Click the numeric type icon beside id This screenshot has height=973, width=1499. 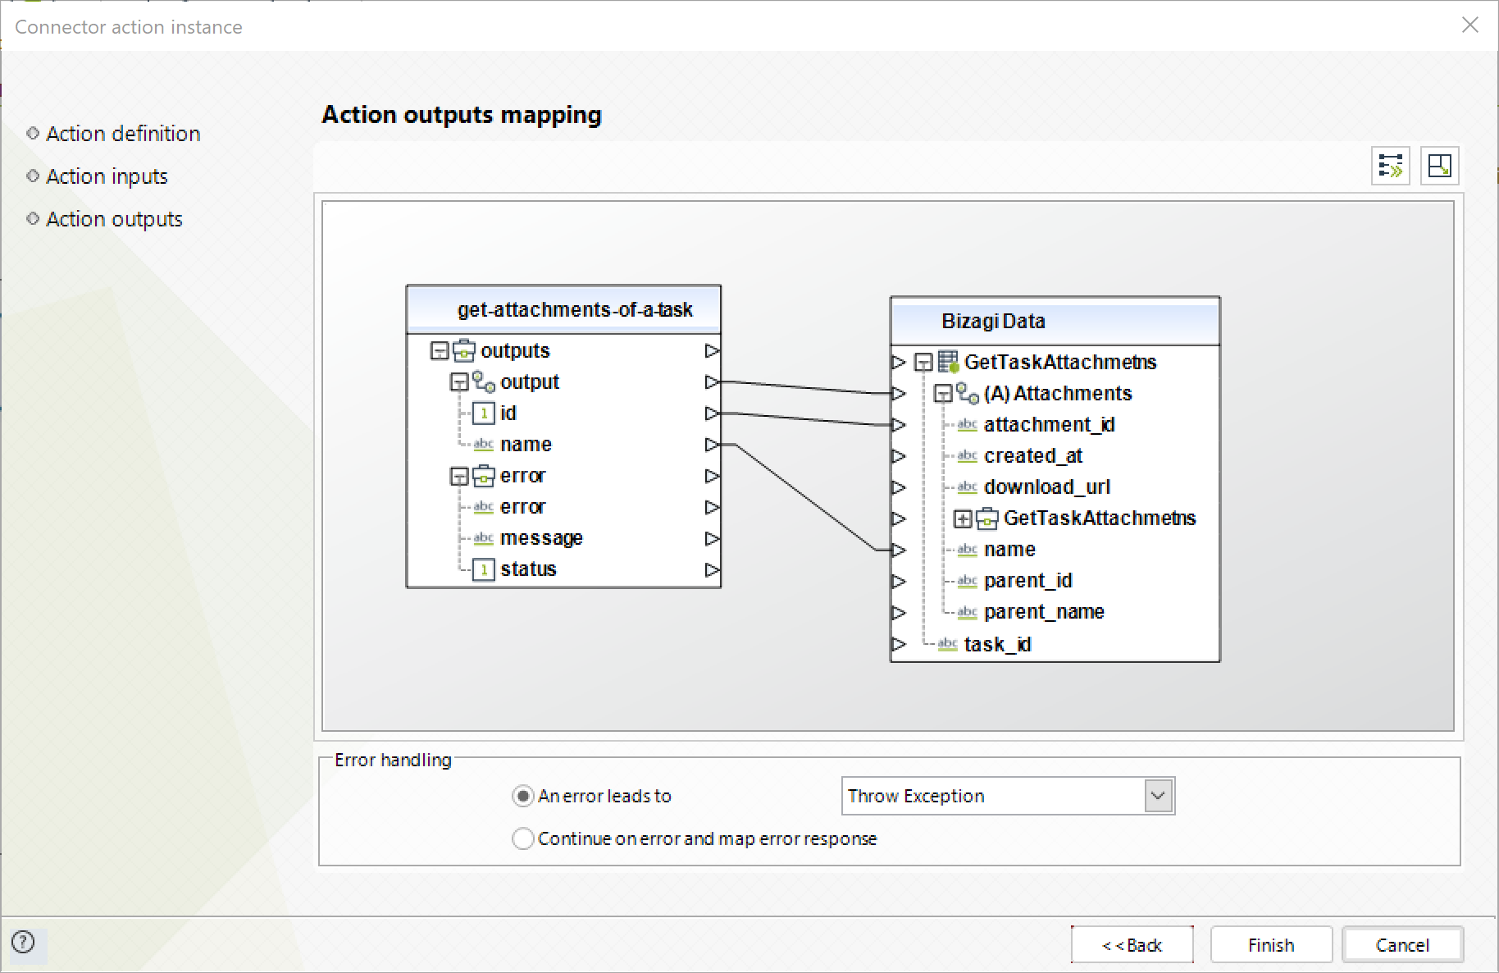point(484,413)
